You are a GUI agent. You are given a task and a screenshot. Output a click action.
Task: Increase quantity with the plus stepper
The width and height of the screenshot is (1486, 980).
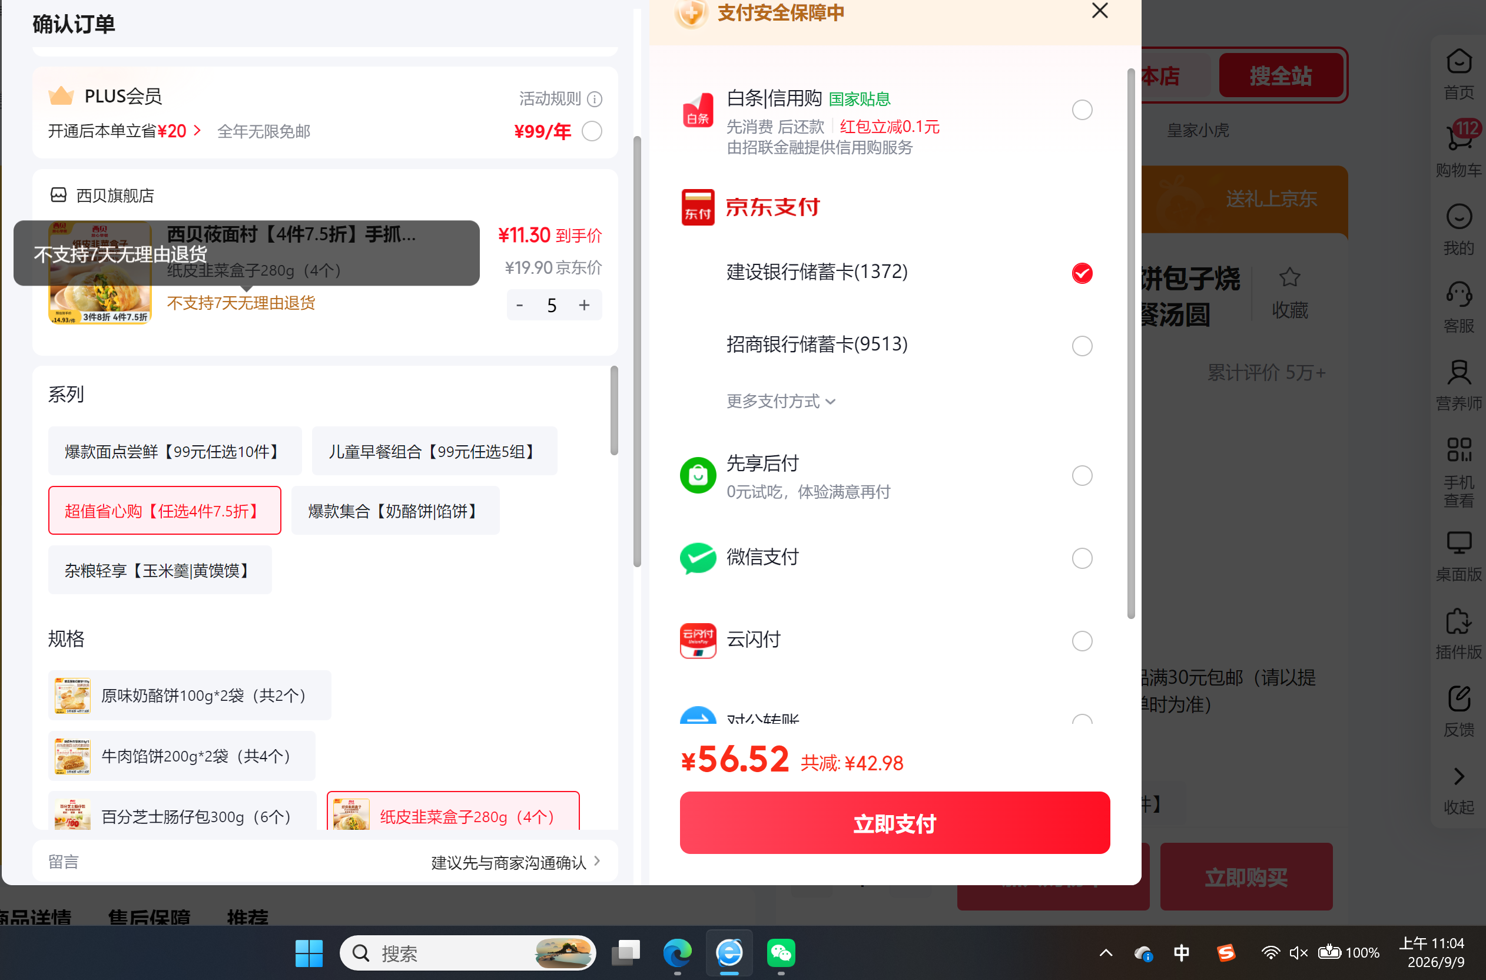(x=584, y=305)
